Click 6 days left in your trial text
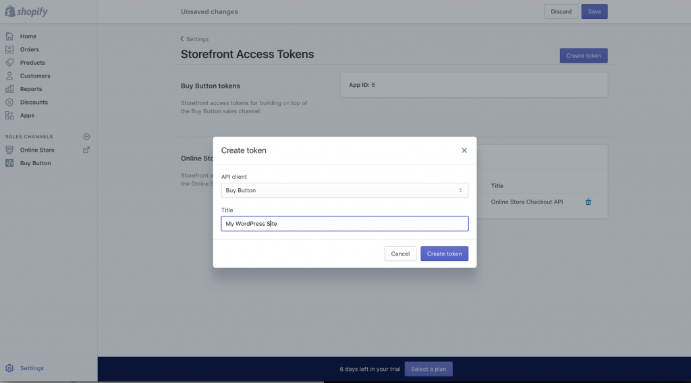Viewport: 691px width, 383px height. (370, 369)
